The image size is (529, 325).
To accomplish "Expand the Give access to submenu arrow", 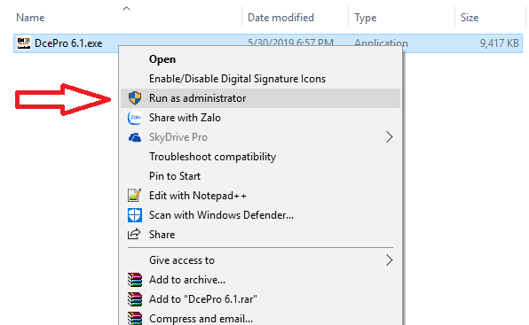I will [389, 260].
